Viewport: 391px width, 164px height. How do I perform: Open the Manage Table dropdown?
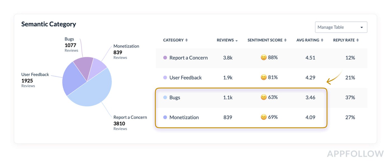[x=341, y=27]
